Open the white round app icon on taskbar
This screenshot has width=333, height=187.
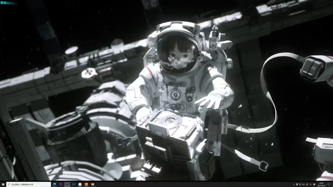pos(80,185)
